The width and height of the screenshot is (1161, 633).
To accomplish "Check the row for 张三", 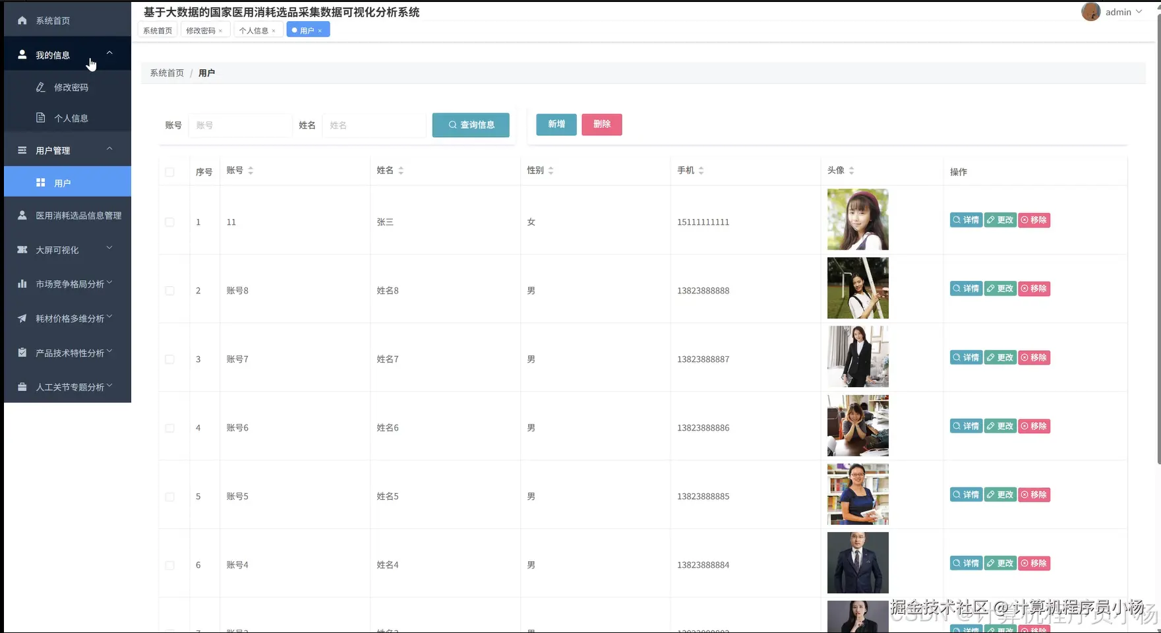I will pos(169,222).
